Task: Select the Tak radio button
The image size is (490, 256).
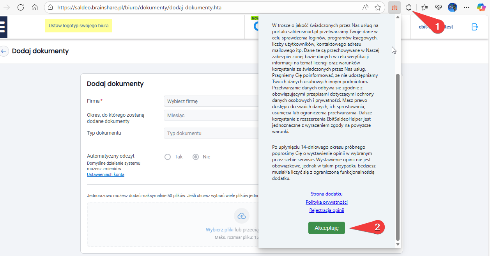Action: tap(168, 157)
